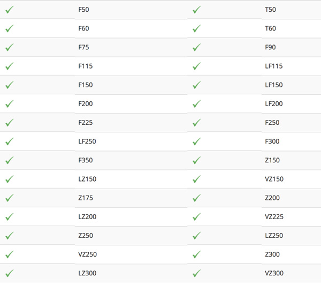Select the F90 model text
The height and width of the screenshot is (285, 321).
pos(270,47)
